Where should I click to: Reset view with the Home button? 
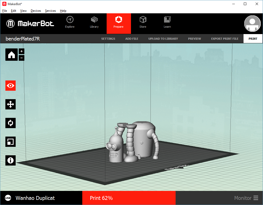coord(12,55)
